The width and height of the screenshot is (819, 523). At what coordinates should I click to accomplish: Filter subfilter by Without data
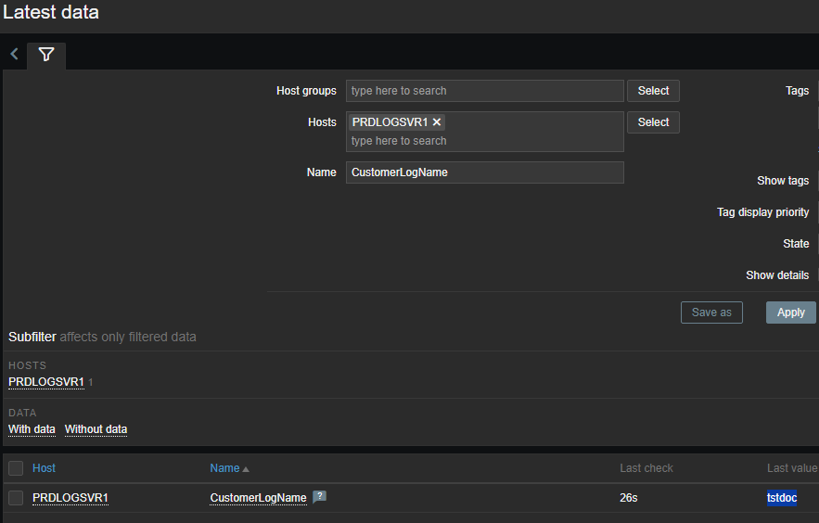(x=96, y=429)
